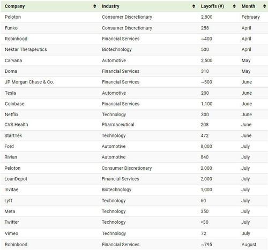Click the CVS Health Pharmaceutical industry cell
The height and width of the screenshot is (250, 268).
click(x=118, y=125)
